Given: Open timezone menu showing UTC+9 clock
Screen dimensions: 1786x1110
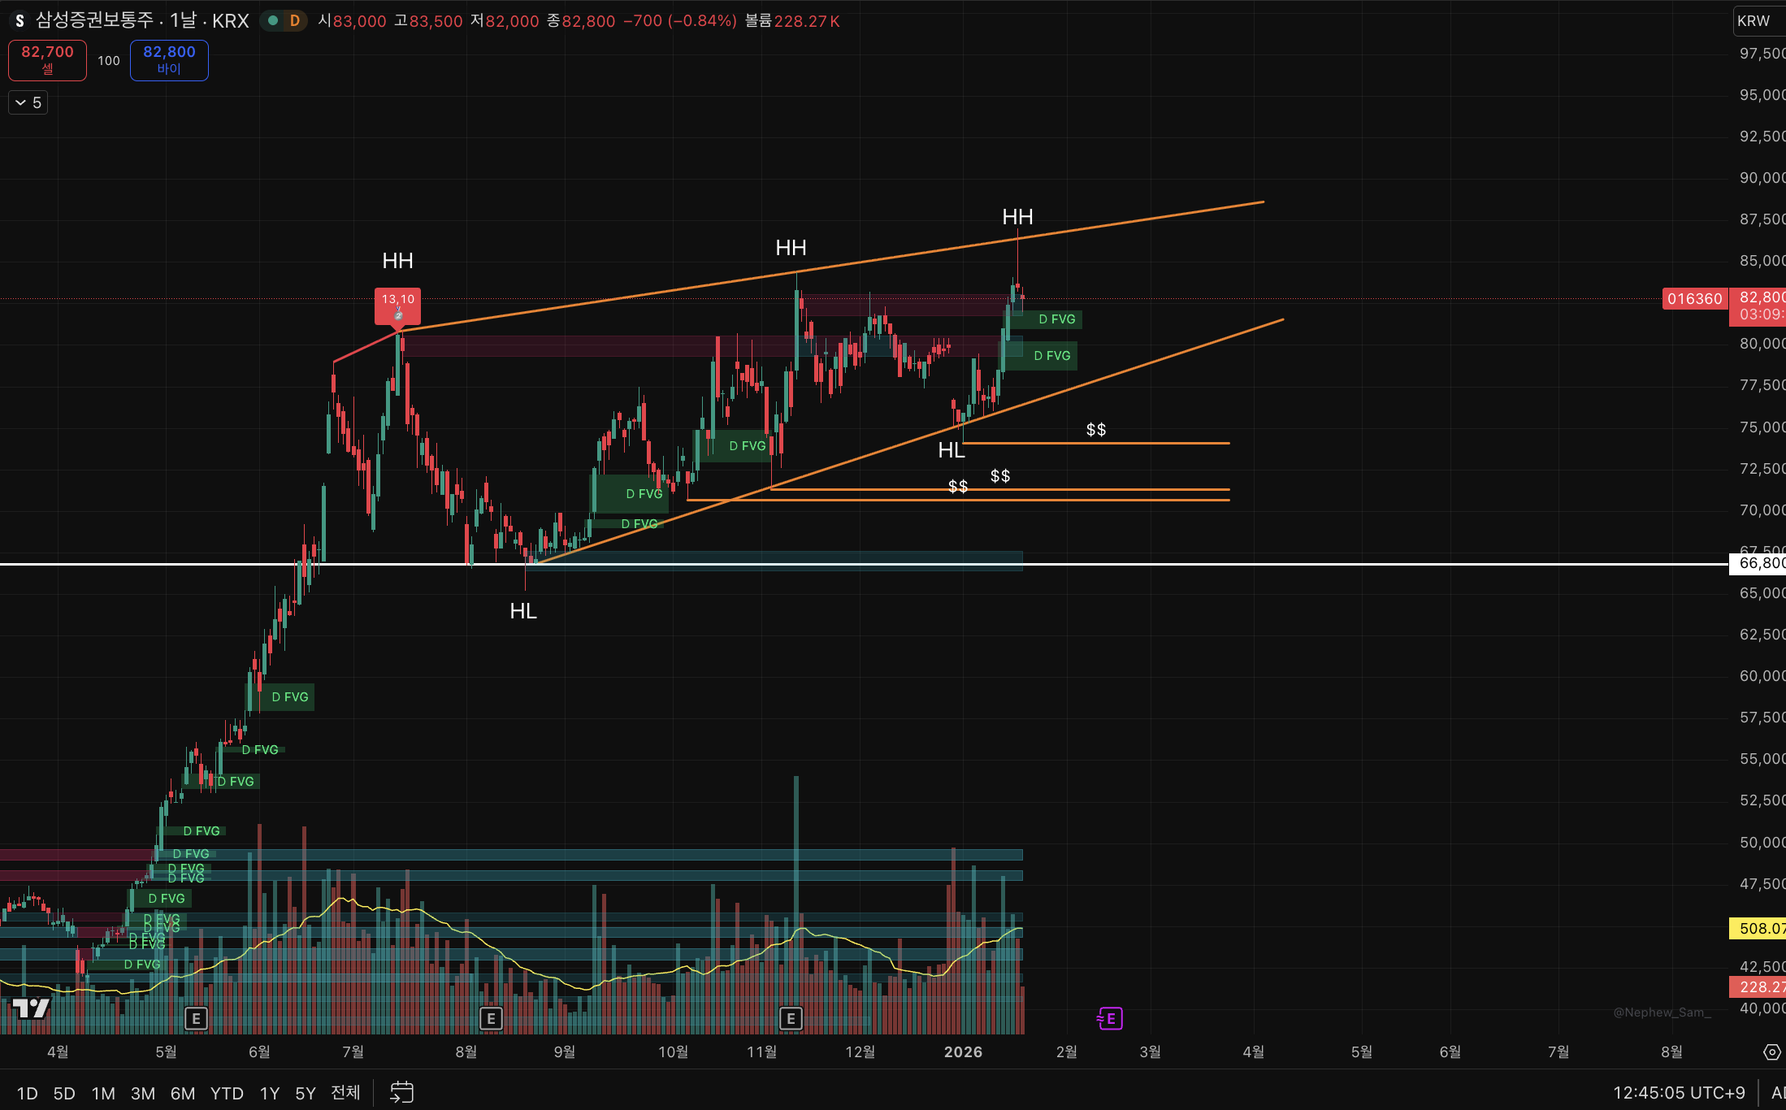Looking at the screenshot, I should click(1678, 1093).
